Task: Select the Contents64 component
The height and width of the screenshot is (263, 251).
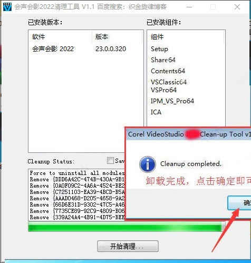Action: click(x=168, y=71)
